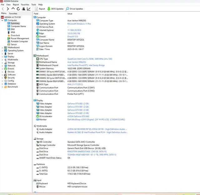Select DMI tree item
The width and height of the screenshot is (200, 195).
tap(12, 29)
